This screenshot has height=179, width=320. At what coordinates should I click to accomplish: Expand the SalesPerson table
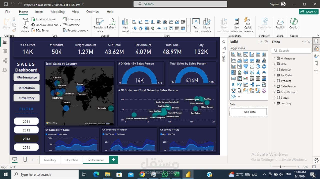point(274,86)
